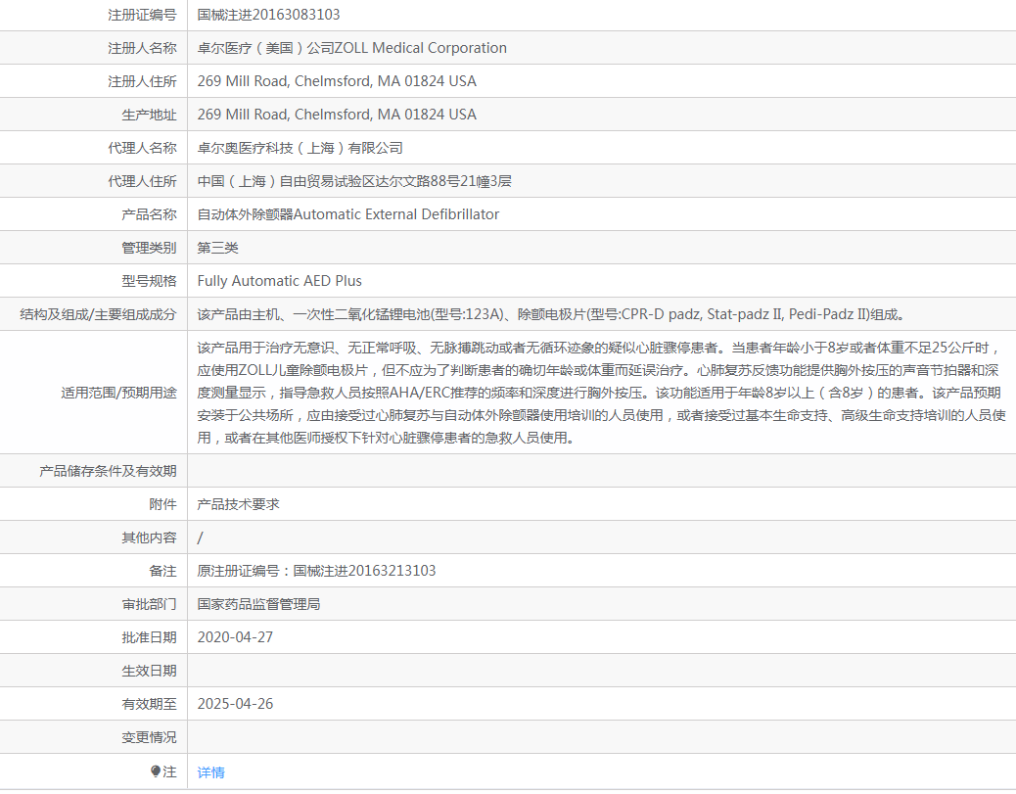Click the 生产地址 label
The width and height of the screenshot is (1016, 794).
(149, 115)
